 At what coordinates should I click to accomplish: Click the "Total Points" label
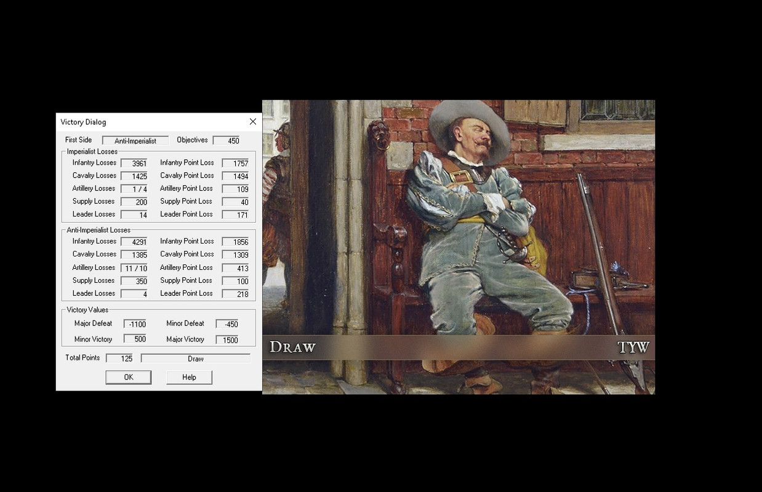(x=82, y=357)
